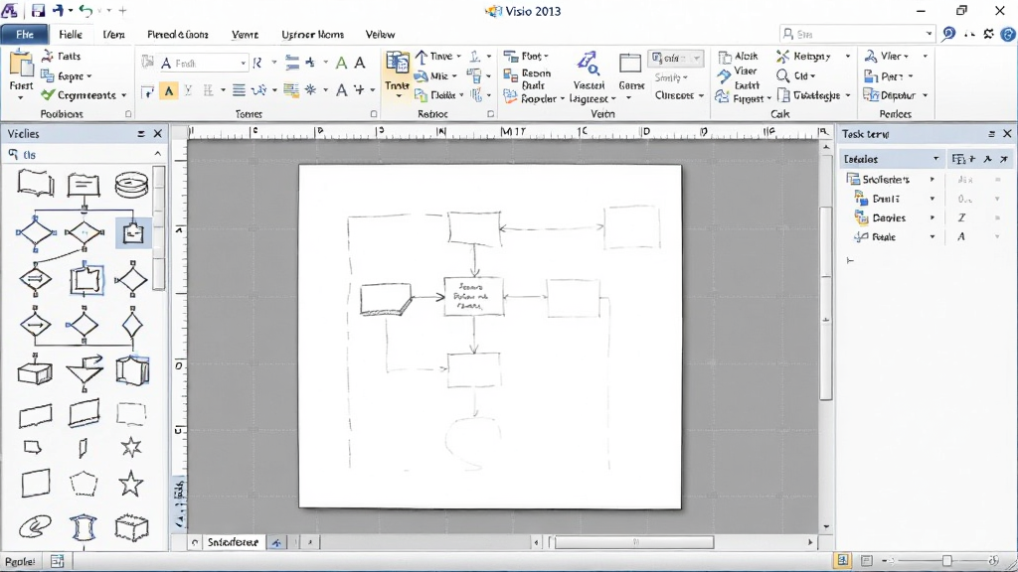
Task: Click the large clipboard Paste icon
Action: (22, 65)
